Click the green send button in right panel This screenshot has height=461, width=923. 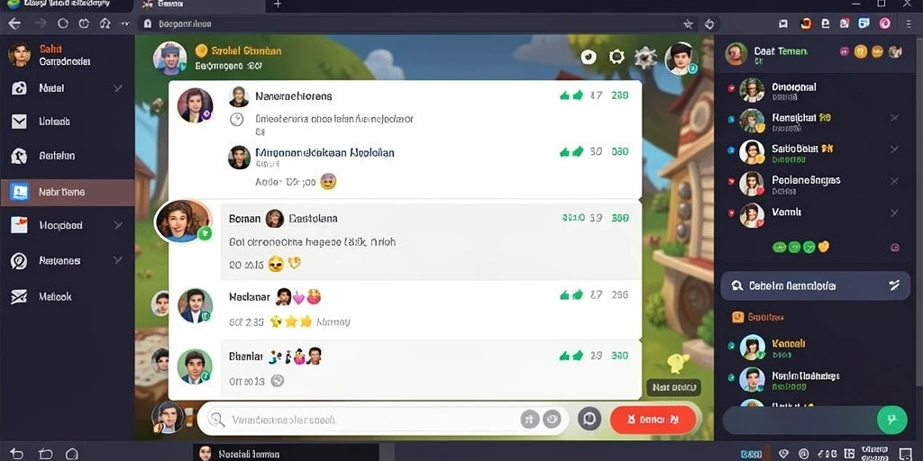pos(891,420)
